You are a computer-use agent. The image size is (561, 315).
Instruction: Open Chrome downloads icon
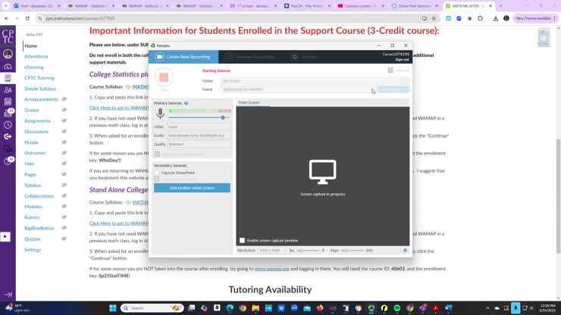[x=496, y=18]
